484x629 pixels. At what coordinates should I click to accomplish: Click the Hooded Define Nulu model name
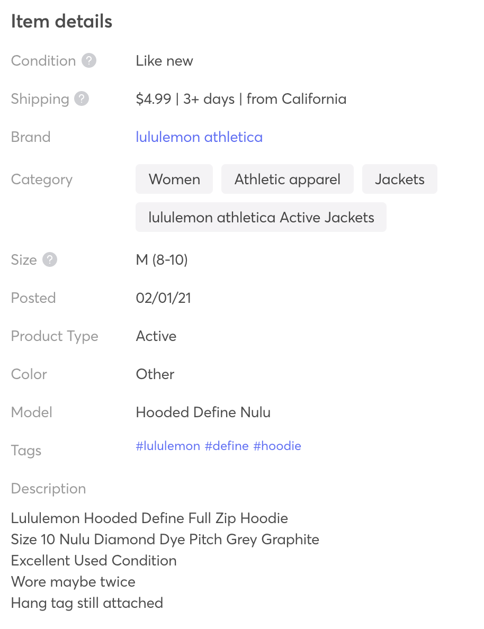click(203, 412)
